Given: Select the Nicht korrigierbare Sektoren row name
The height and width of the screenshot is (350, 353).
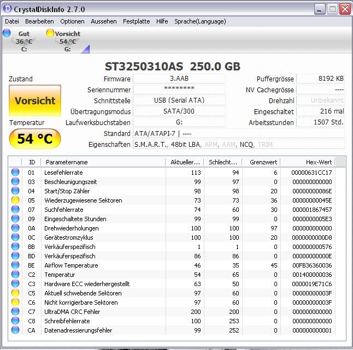Looking at the screenshot, I should point(81,302).
